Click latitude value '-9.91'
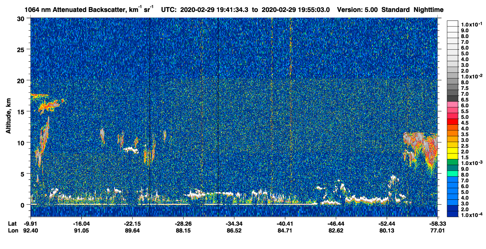This screenshot has width=486, height=249. pyautogui.click(x=30, y=223)
